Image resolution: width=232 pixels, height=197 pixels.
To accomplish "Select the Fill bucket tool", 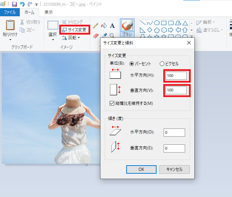I will coord(104,26).
